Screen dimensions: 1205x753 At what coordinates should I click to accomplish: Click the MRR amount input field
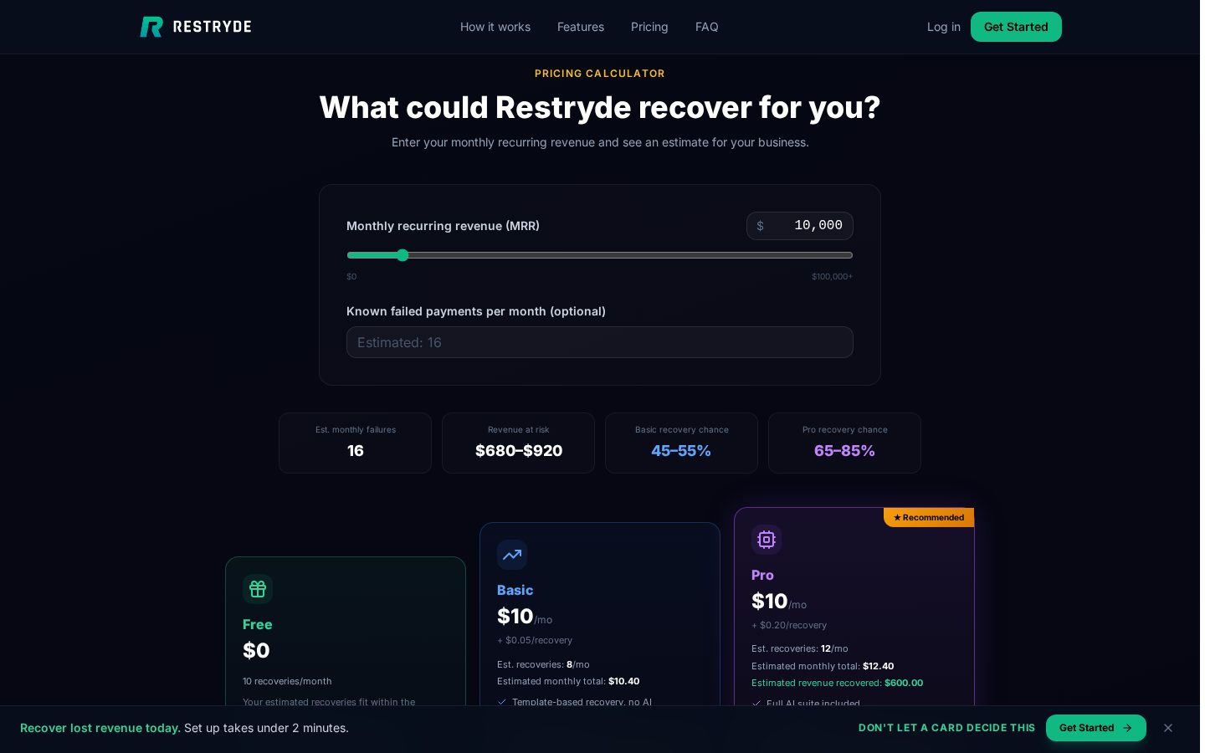800,226
